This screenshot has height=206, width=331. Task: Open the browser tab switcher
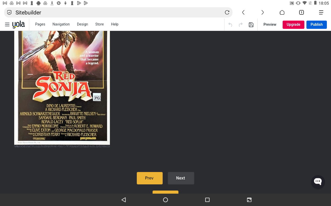coord(302,12)
